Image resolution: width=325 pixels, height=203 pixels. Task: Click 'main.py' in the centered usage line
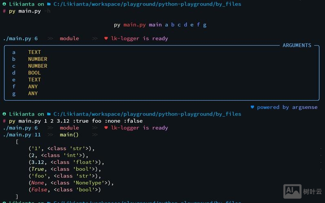coord(134,25)
